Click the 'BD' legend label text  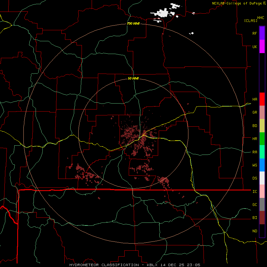(255, 126)
